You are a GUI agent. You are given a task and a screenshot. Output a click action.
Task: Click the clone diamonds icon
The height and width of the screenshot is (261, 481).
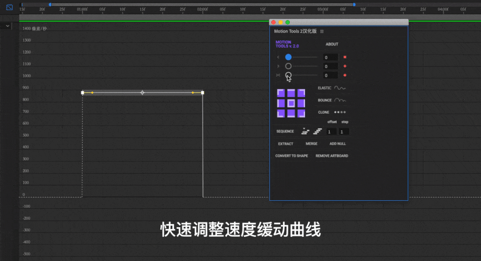click(x=340, y=112)
